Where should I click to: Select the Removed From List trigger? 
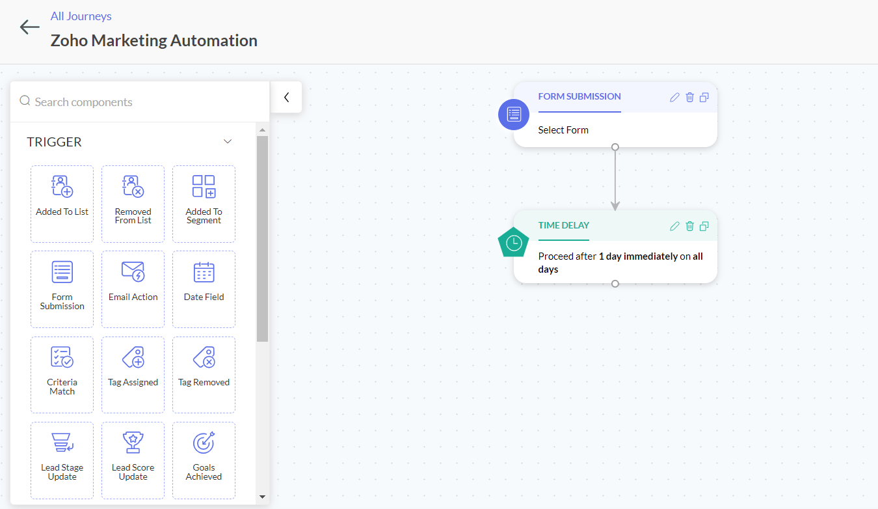pos(133,203)
